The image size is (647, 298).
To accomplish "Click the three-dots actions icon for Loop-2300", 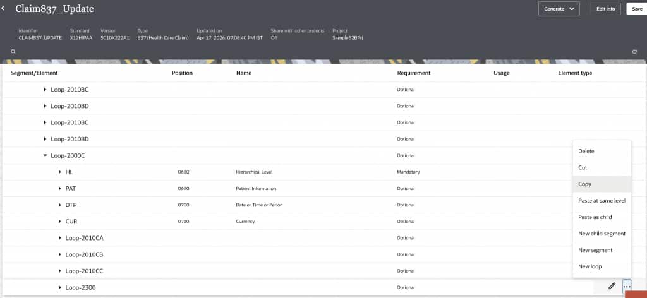I will [x=627, y=287].
